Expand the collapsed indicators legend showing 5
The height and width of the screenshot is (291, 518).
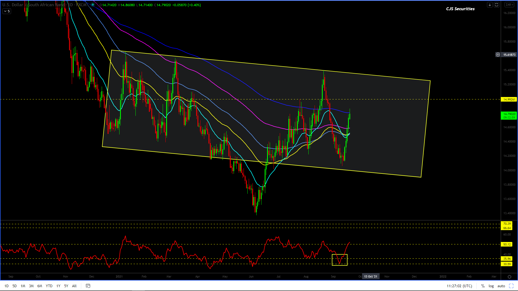pos(7,11)
